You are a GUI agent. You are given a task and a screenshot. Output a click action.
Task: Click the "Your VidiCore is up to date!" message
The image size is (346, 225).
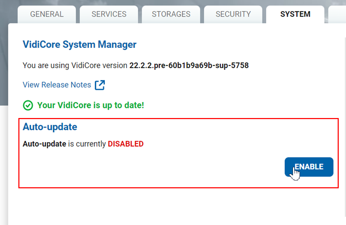pyautogui.click(x=90, y=105)
